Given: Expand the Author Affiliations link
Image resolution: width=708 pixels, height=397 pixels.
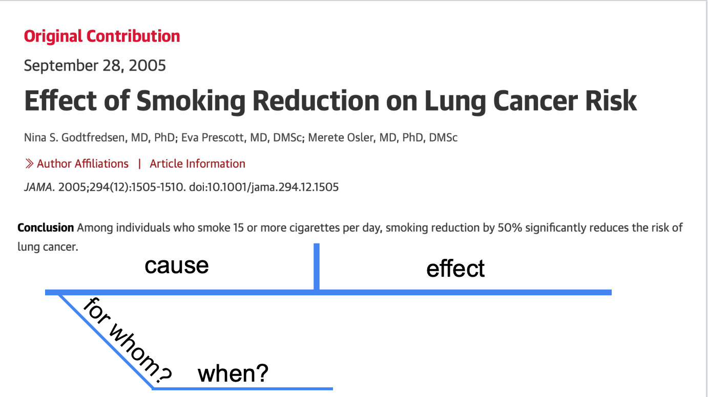Looking at the screenshot, I should (x=82, y=164).
